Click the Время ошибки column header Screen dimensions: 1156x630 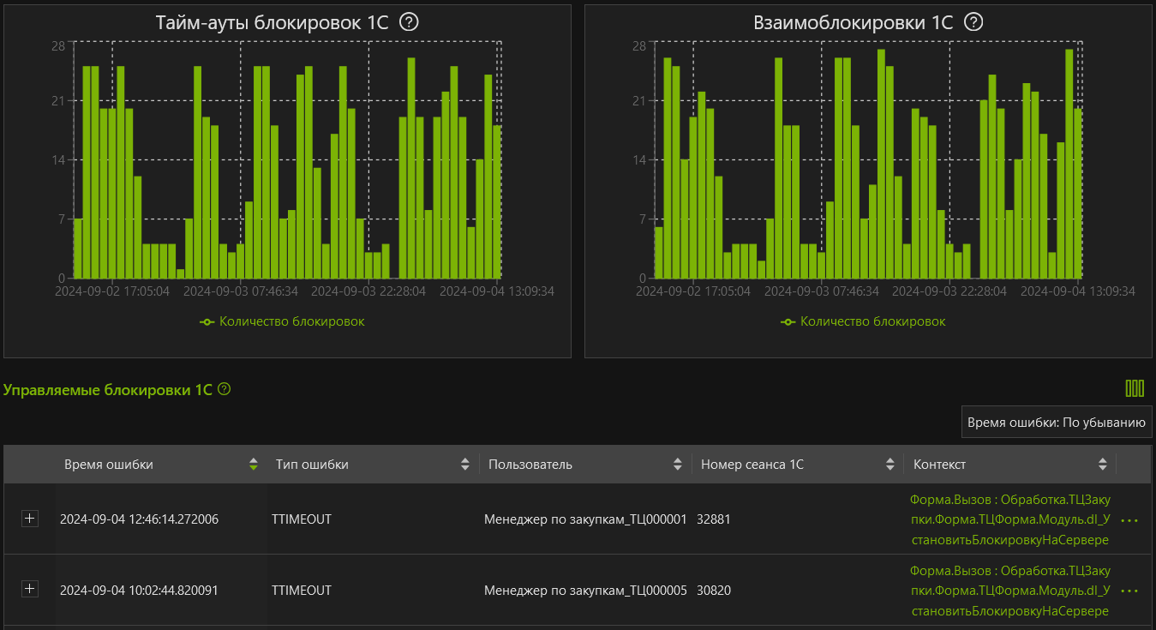tap(109, 465)
